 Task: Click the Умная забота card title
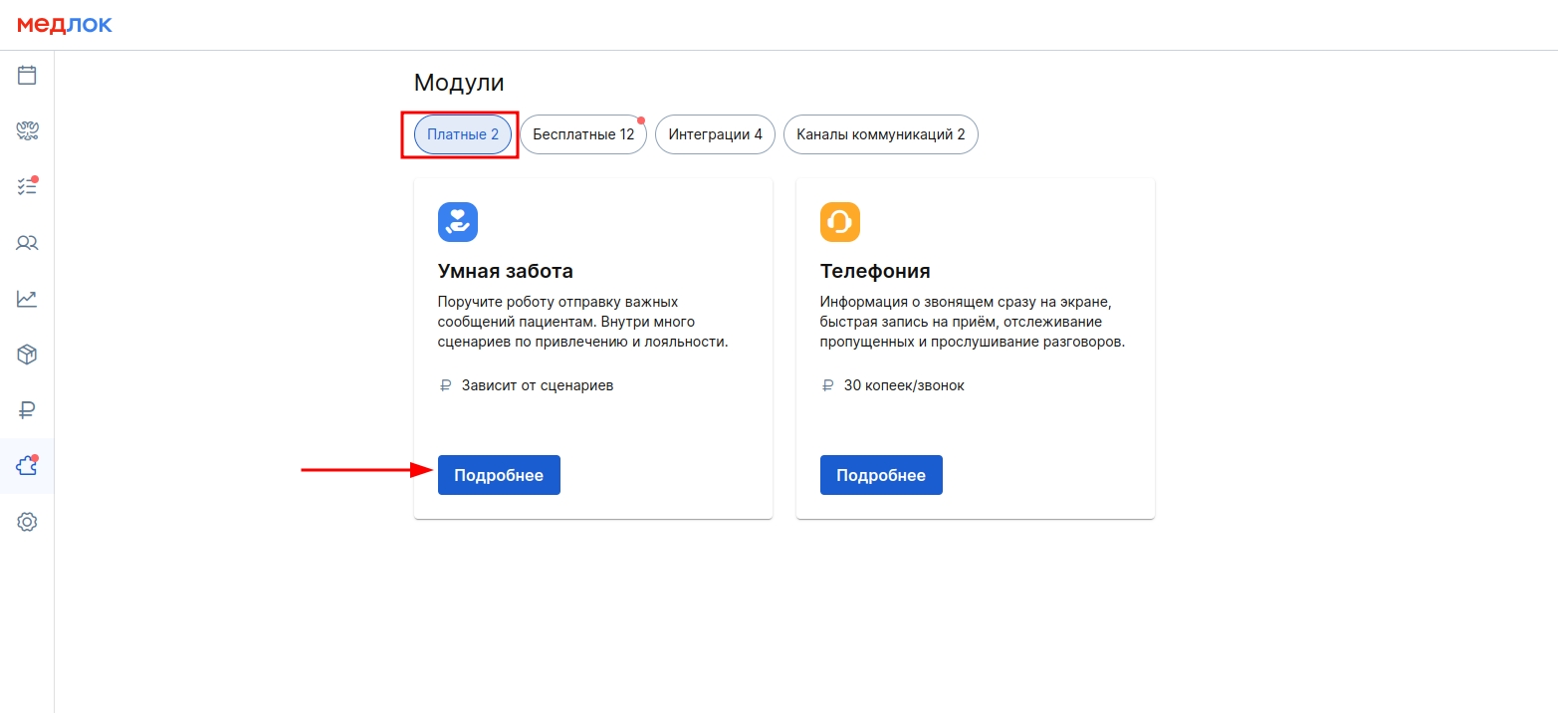point(506,271)
